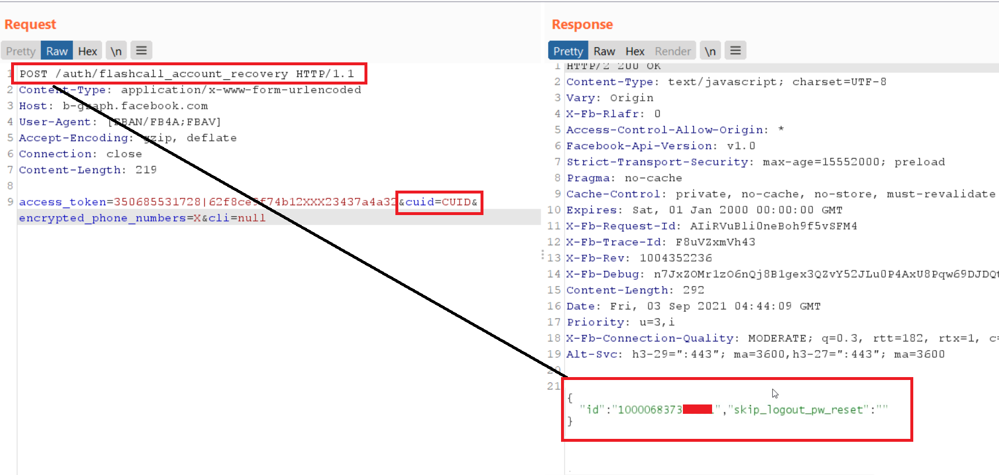The image size is (999, 475).
Task: Open the Response panel hamburger options menu
Action: 735,51
